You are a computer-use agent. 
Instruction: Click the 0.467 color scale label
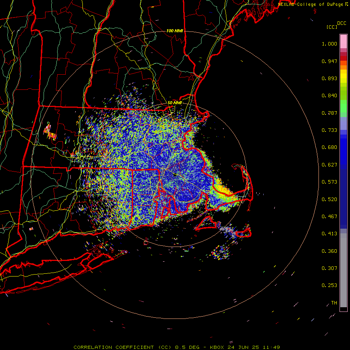[329, 217]
